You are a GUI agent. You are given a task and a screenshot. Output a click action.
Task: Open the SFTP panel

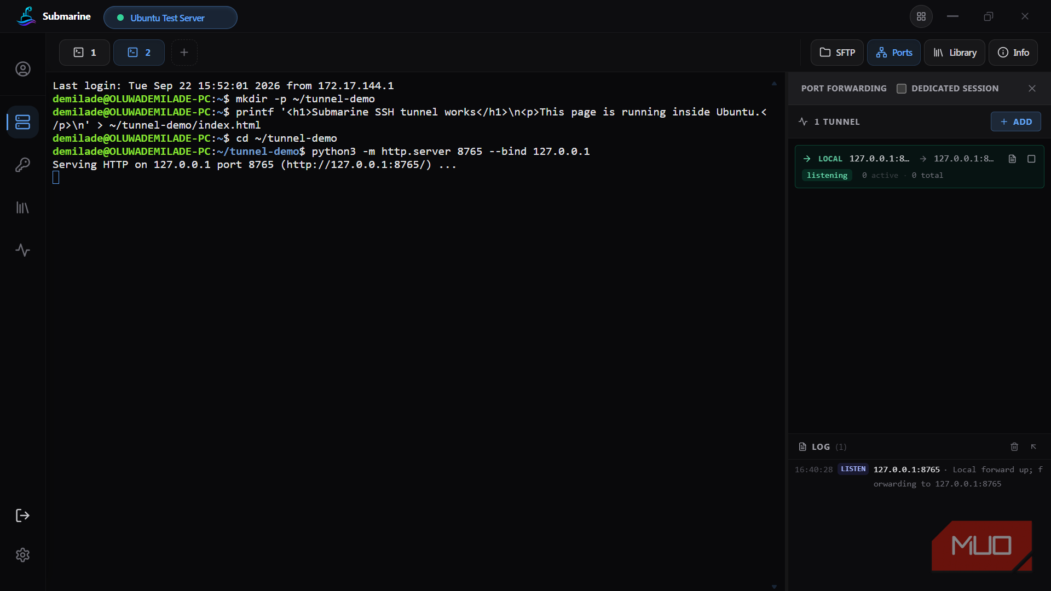(837, 53)
